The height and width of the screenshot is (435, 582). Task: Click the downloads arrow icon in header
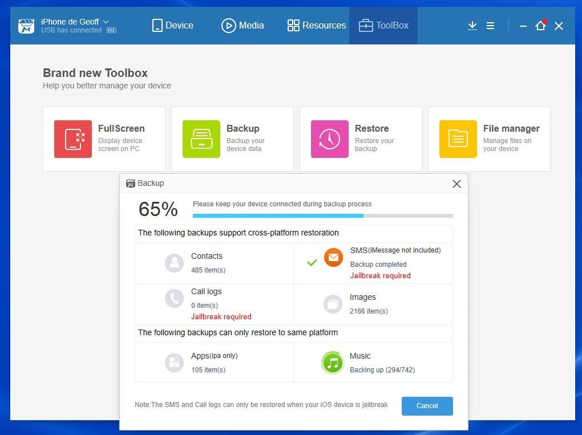point(472,26)
